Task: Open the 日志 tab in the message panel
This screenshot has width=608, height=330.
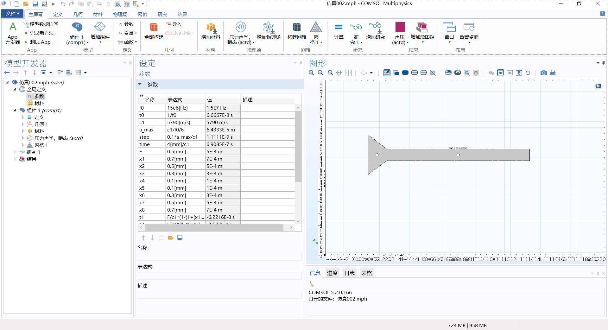Action: coord(349,273)
